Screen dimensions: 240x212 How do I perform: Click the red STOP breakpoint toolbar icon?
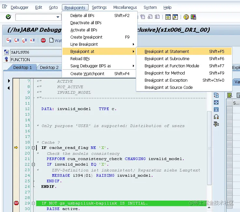tap(43, 41)
